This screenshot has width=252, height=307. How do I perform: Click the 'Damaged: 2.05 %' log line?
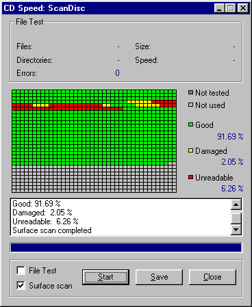point(42,213)
